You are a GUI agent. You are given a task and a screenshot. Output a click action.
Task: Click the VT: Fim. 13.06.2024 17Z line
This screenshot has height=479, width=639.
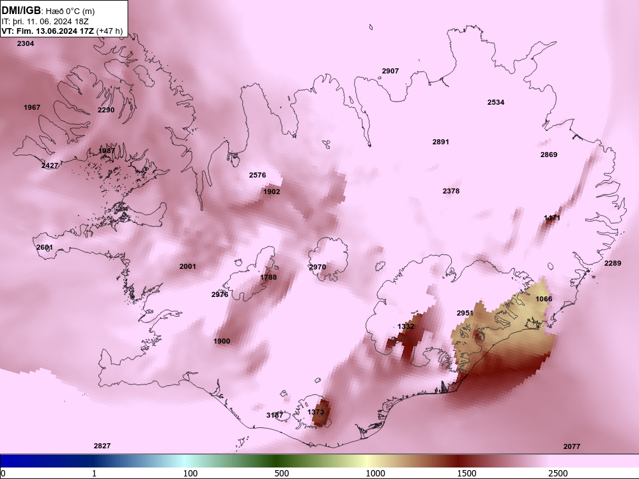[x=62, y=31]
